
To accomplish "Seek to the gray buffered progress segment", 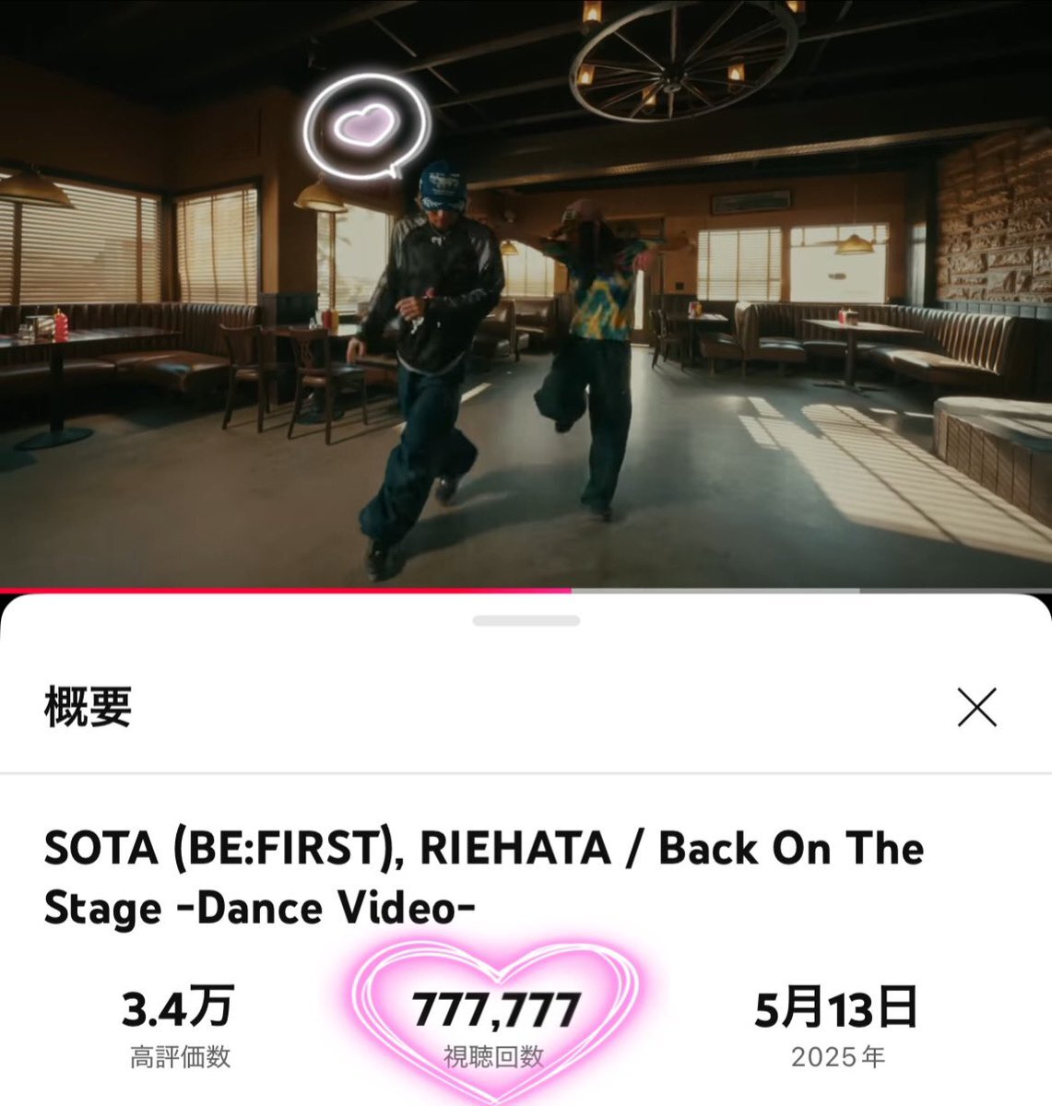I will (715, 591).
